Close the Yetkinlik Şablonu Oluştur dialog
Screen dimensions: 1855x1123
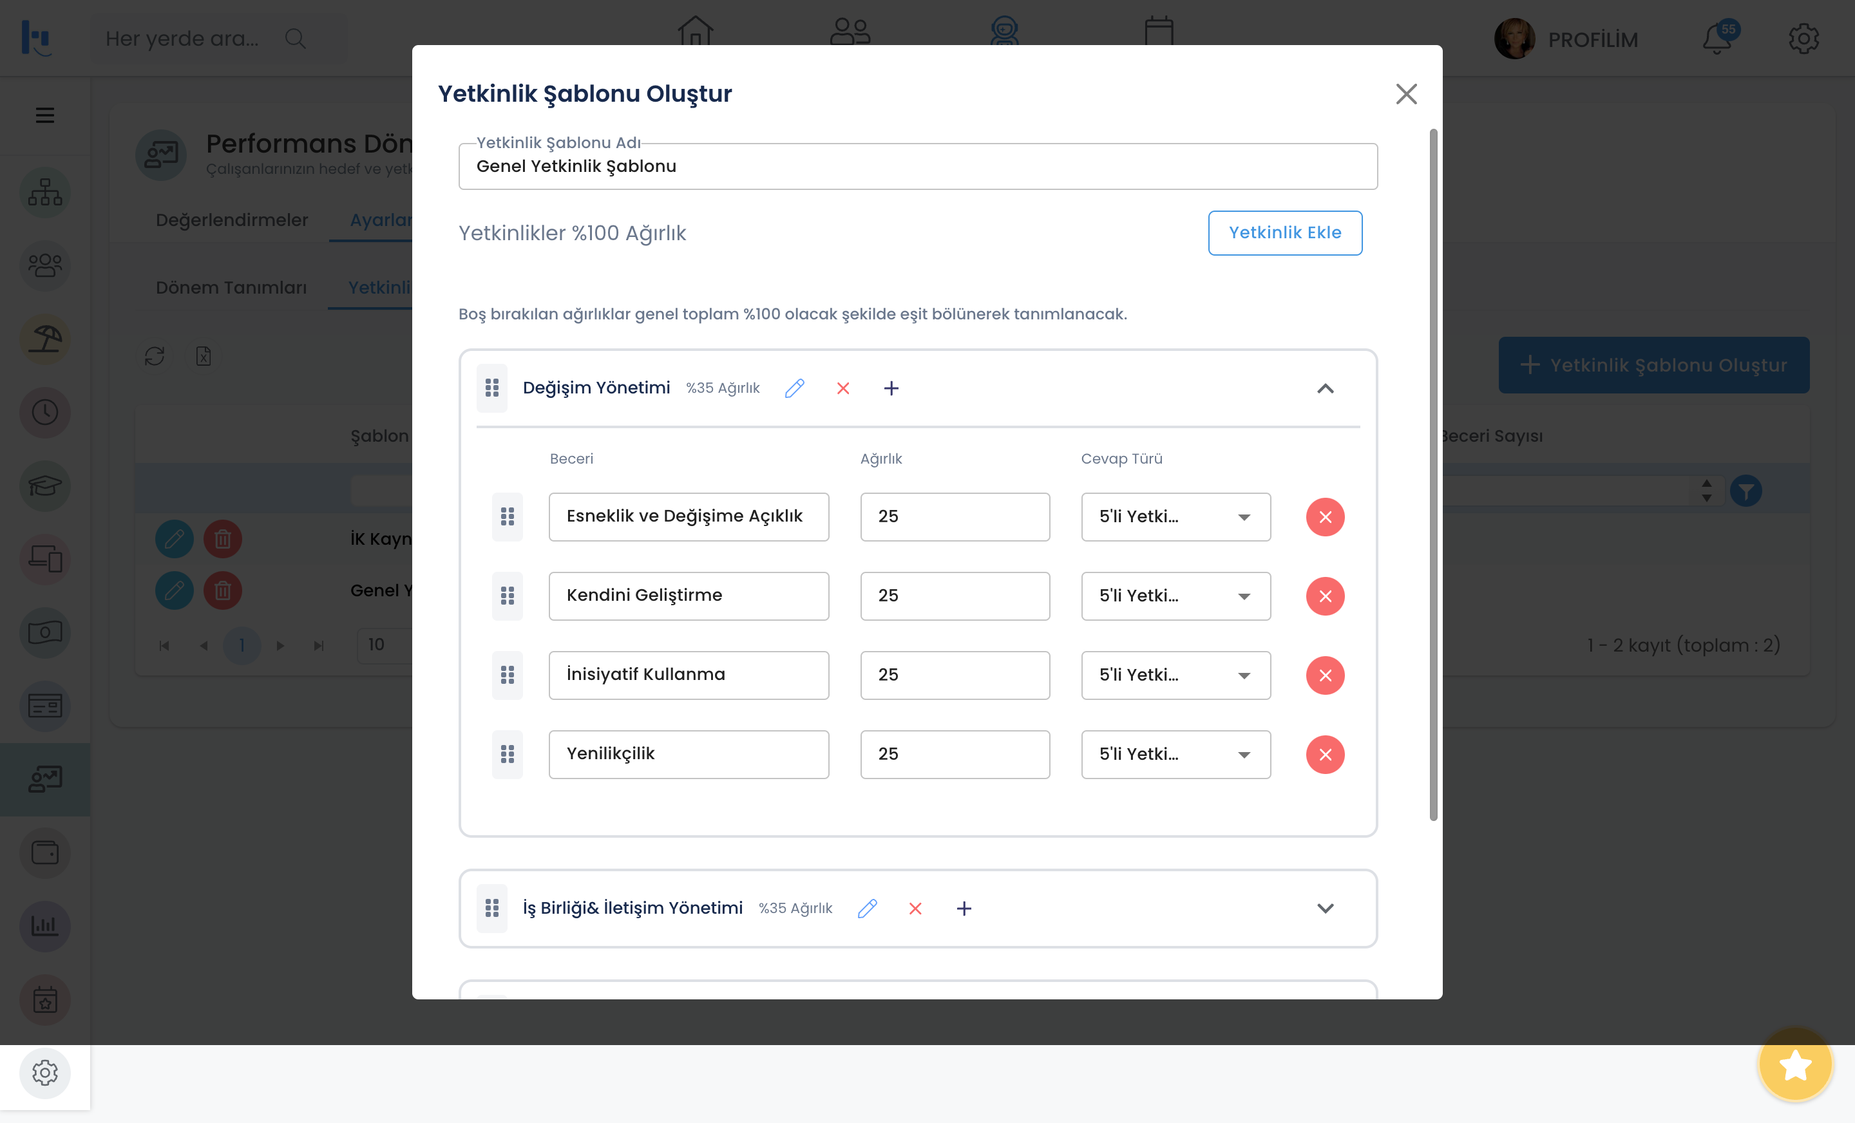[x=1405, y=94]
